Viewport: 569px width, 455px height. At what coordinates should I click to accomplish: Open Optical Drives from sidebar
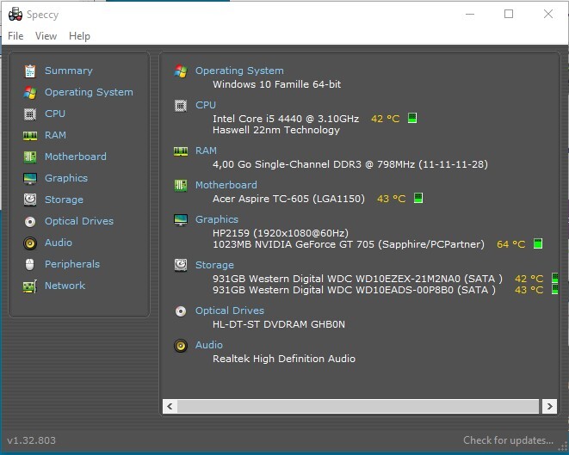click(x=79, y=221)
